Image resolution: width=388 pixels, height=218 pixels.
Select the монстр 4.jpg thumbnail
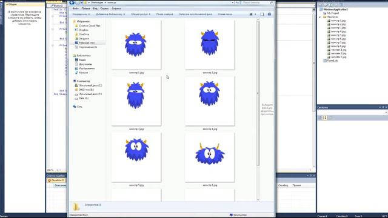pos(210,101)
